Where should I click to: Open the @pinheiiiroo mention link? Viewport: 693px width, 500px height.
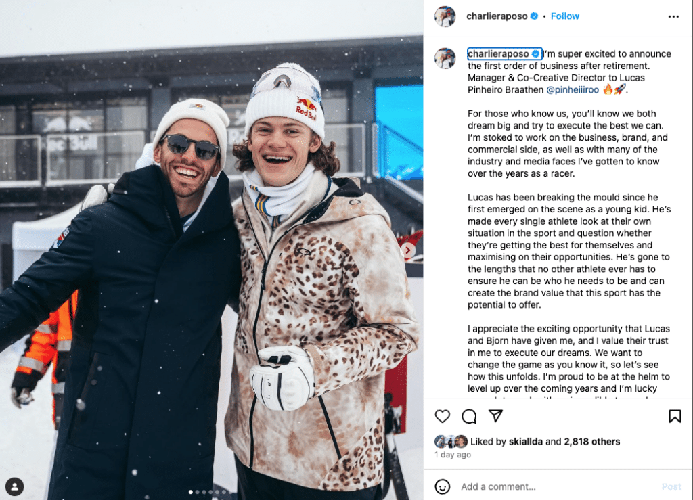pos(573,90)
